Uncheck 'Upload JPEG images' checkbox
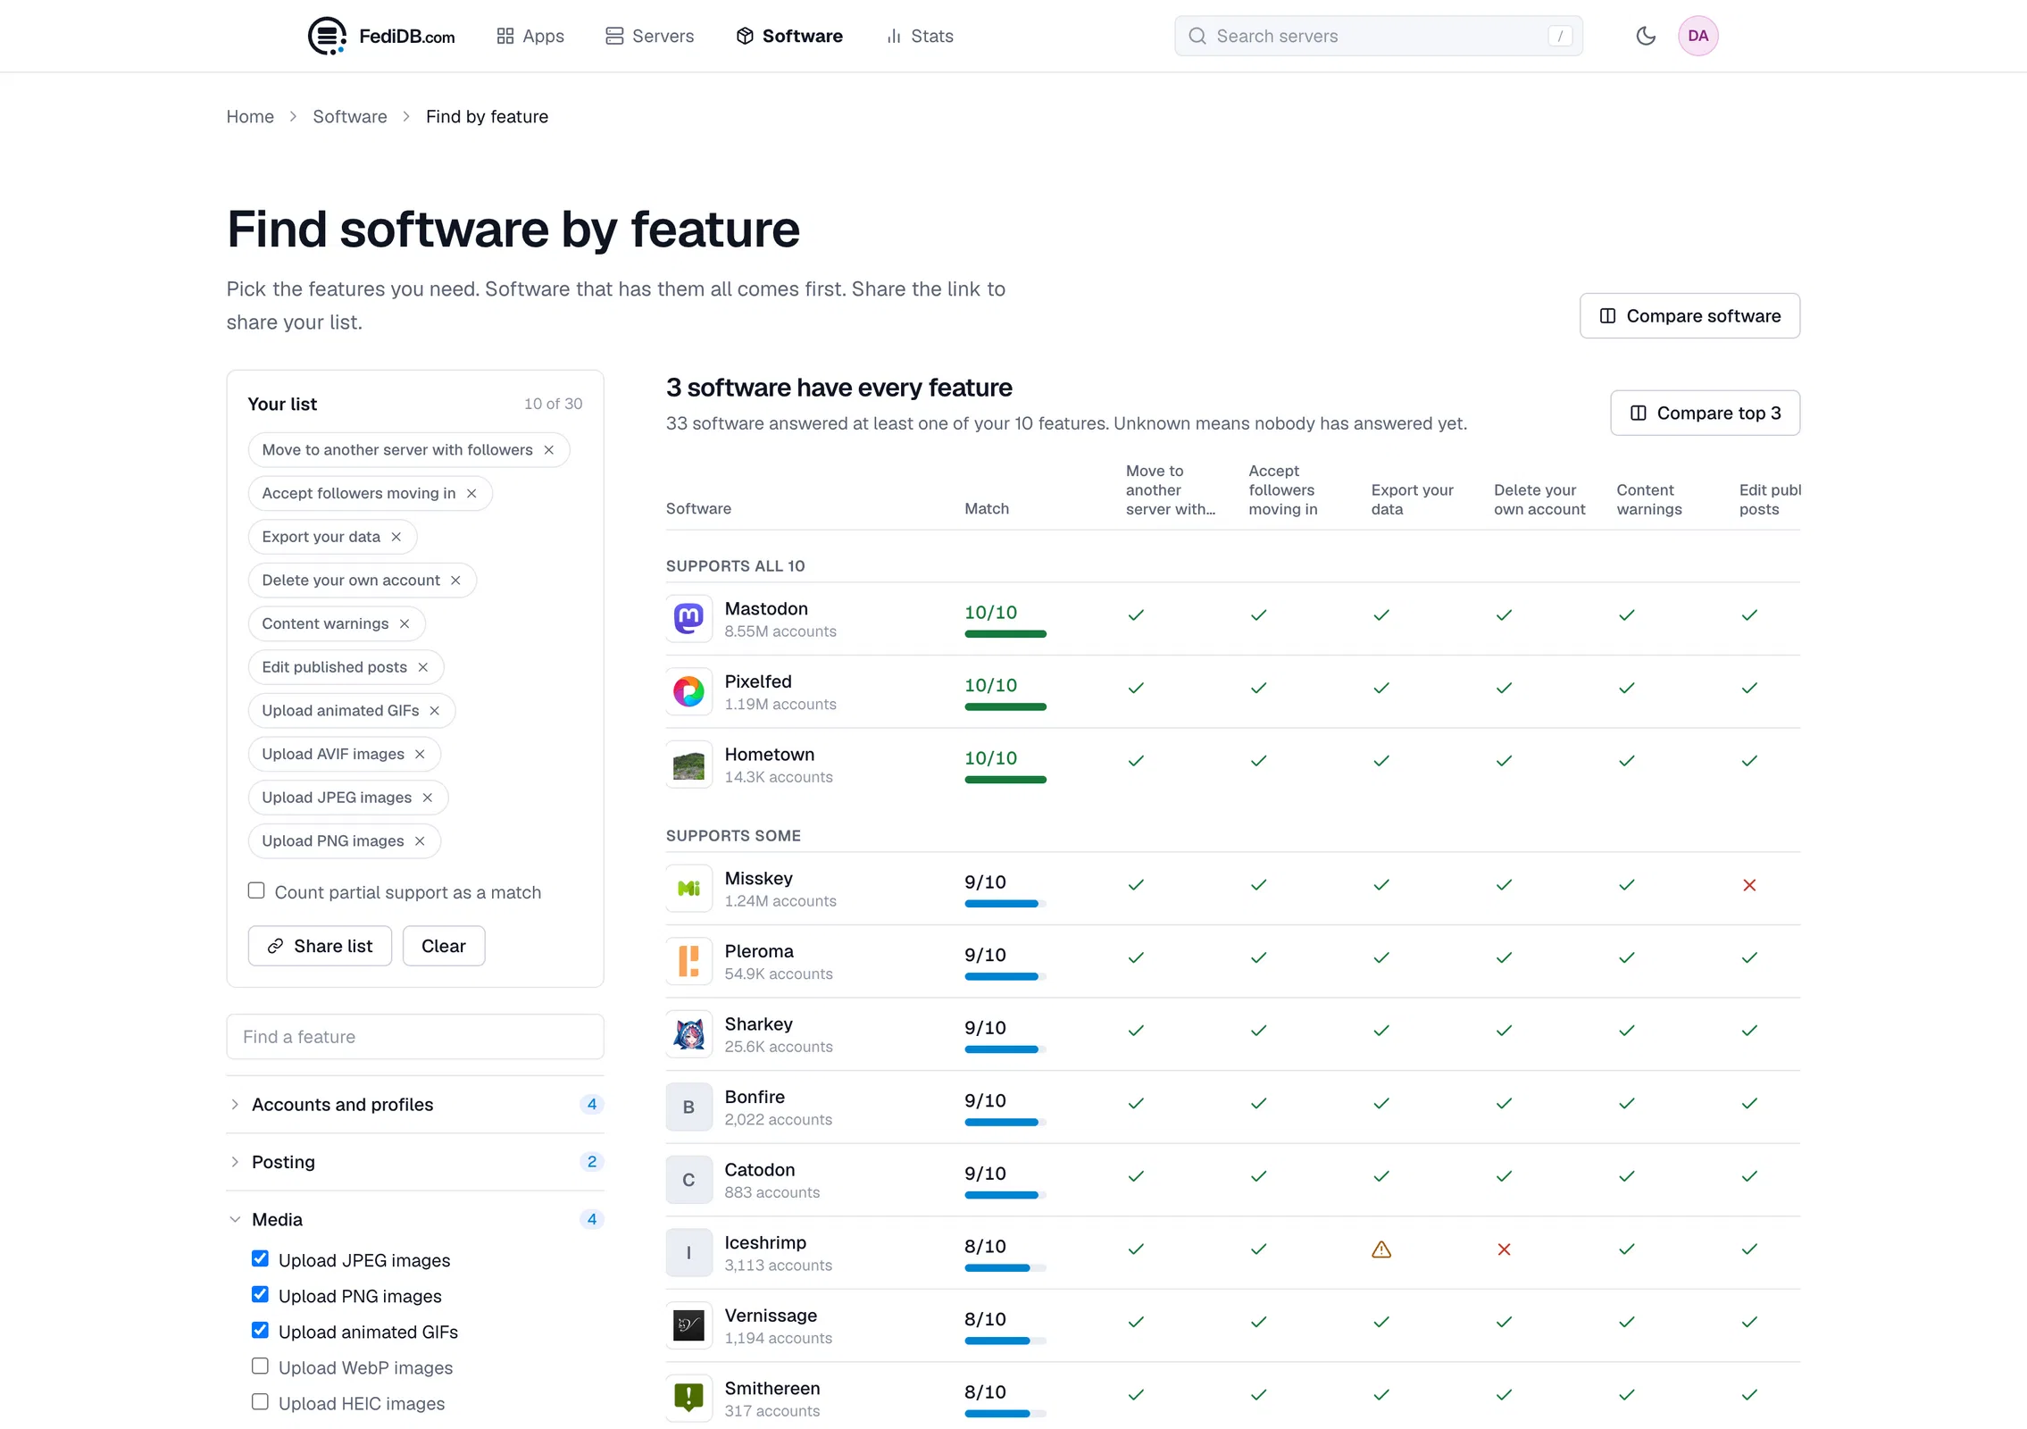This screenshot has height=1429, width=2027. pos(260,1258)
